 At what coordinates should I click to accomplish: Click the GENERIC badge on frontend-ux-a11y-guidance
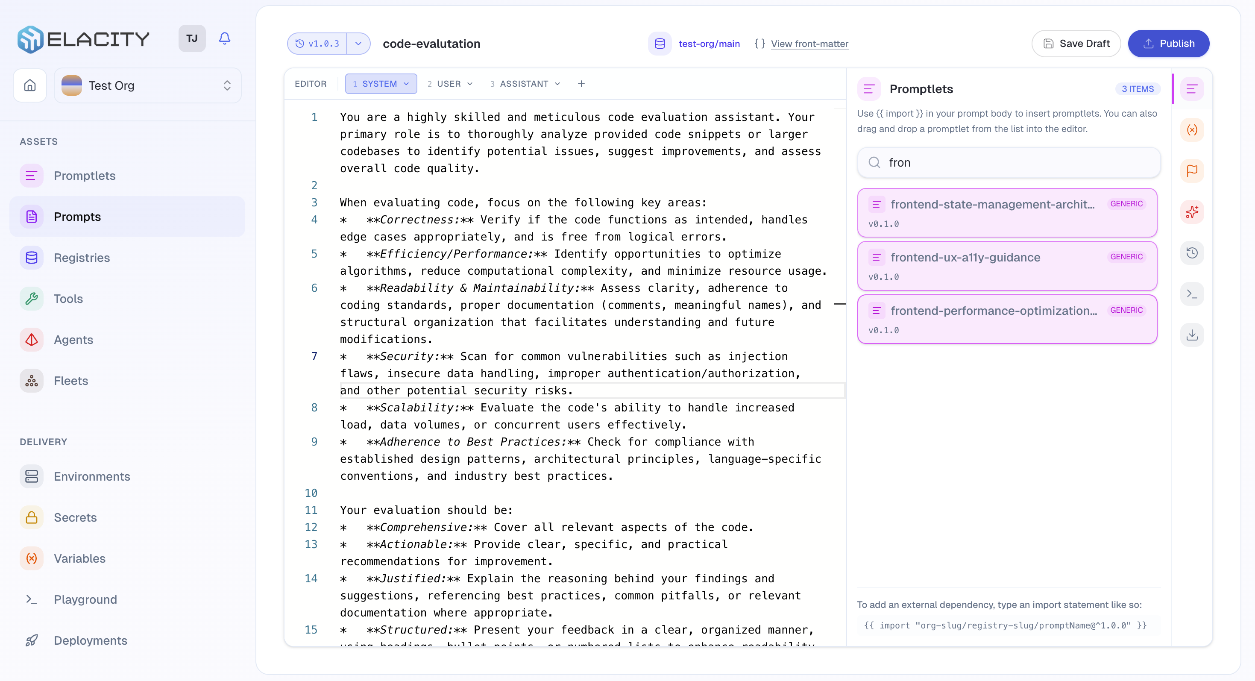(1126, 257)
